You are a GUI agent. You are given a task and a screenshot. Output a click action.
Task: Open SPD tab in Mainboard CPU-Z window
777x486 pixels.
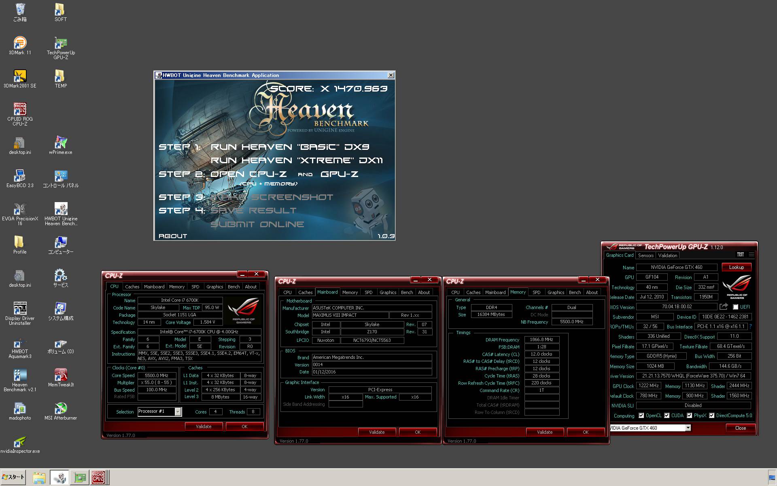368,292
